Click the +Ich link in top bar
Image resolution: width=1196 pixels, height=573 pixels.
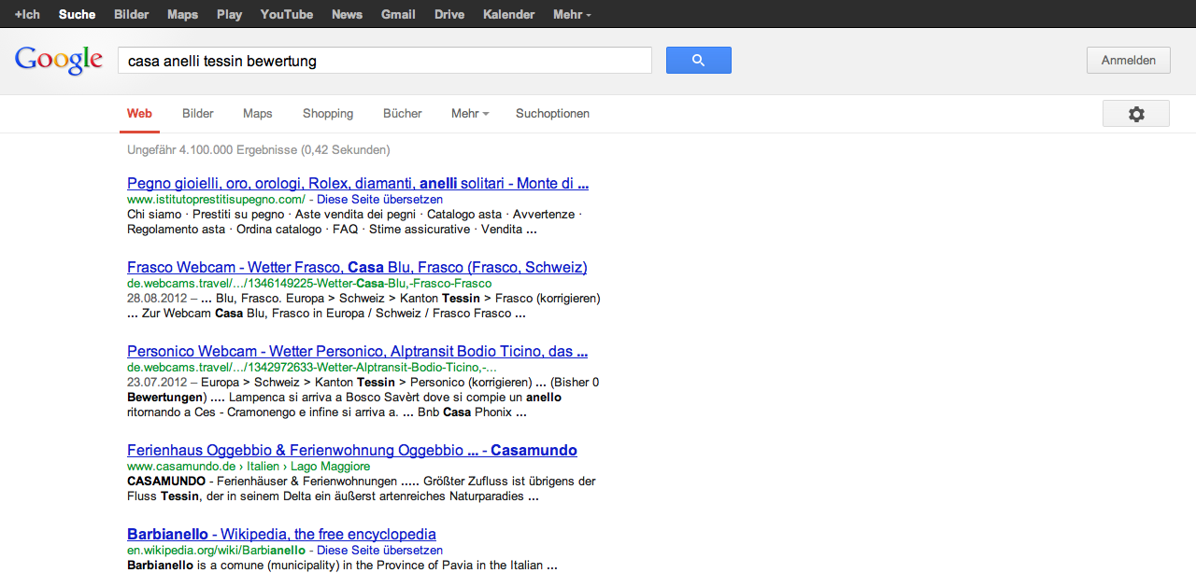pyautogui.click(x=27, y=15)
